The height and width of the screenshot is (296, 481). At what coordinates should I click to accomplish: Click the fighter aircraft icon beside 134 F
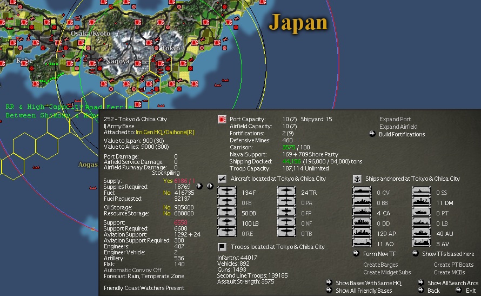pos(226,192)
